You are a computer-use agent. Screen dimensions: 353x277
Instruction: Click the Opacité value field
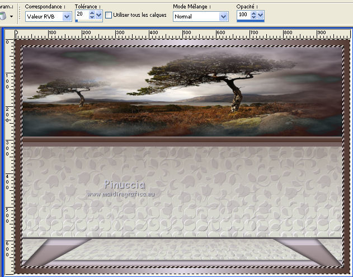pyautogui.click(x=243, y=15)
